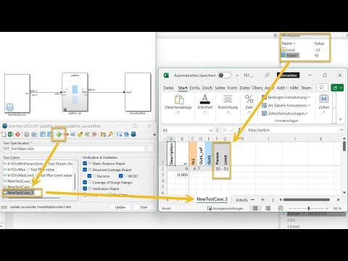Open the folder icon in EverTest toolbar
The height and width of the screenshot is (261, 348).
[103, 134]
